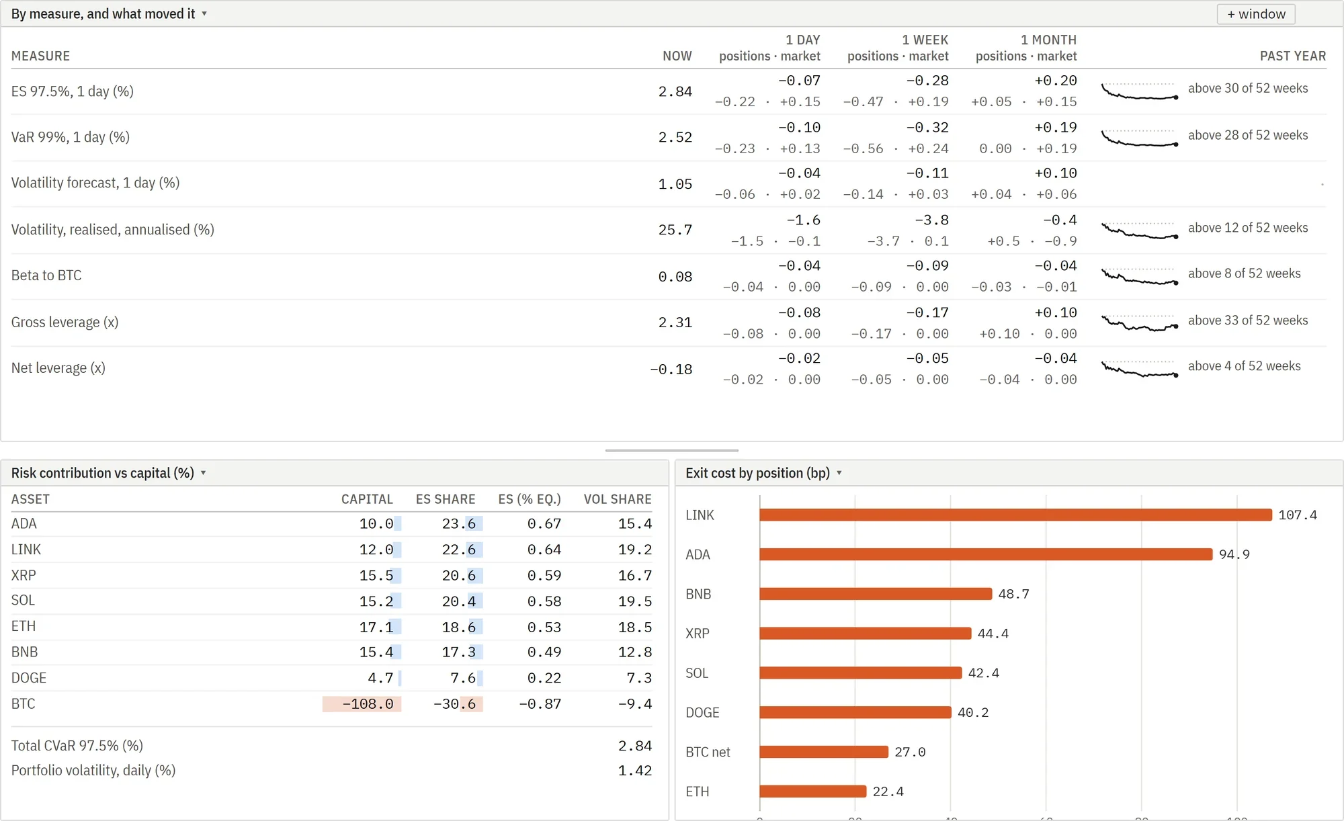Click the horizontal panel splitter handle
This screenshot has height=821, width=1344.
[x=672, y=451]
